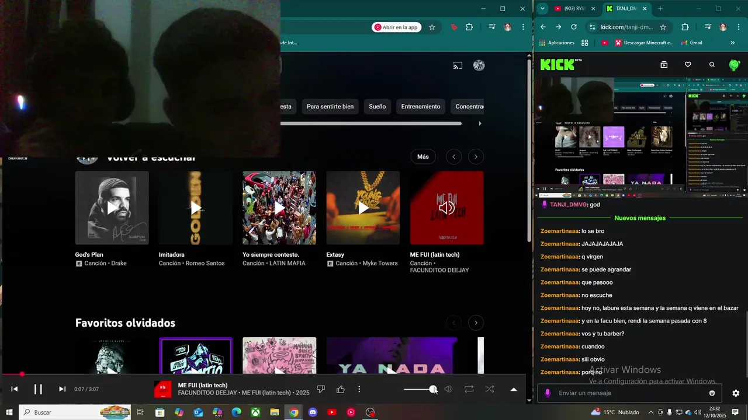Open Kick search magnifier icon
Screen dimensions: 748x420
click(712, 65)
